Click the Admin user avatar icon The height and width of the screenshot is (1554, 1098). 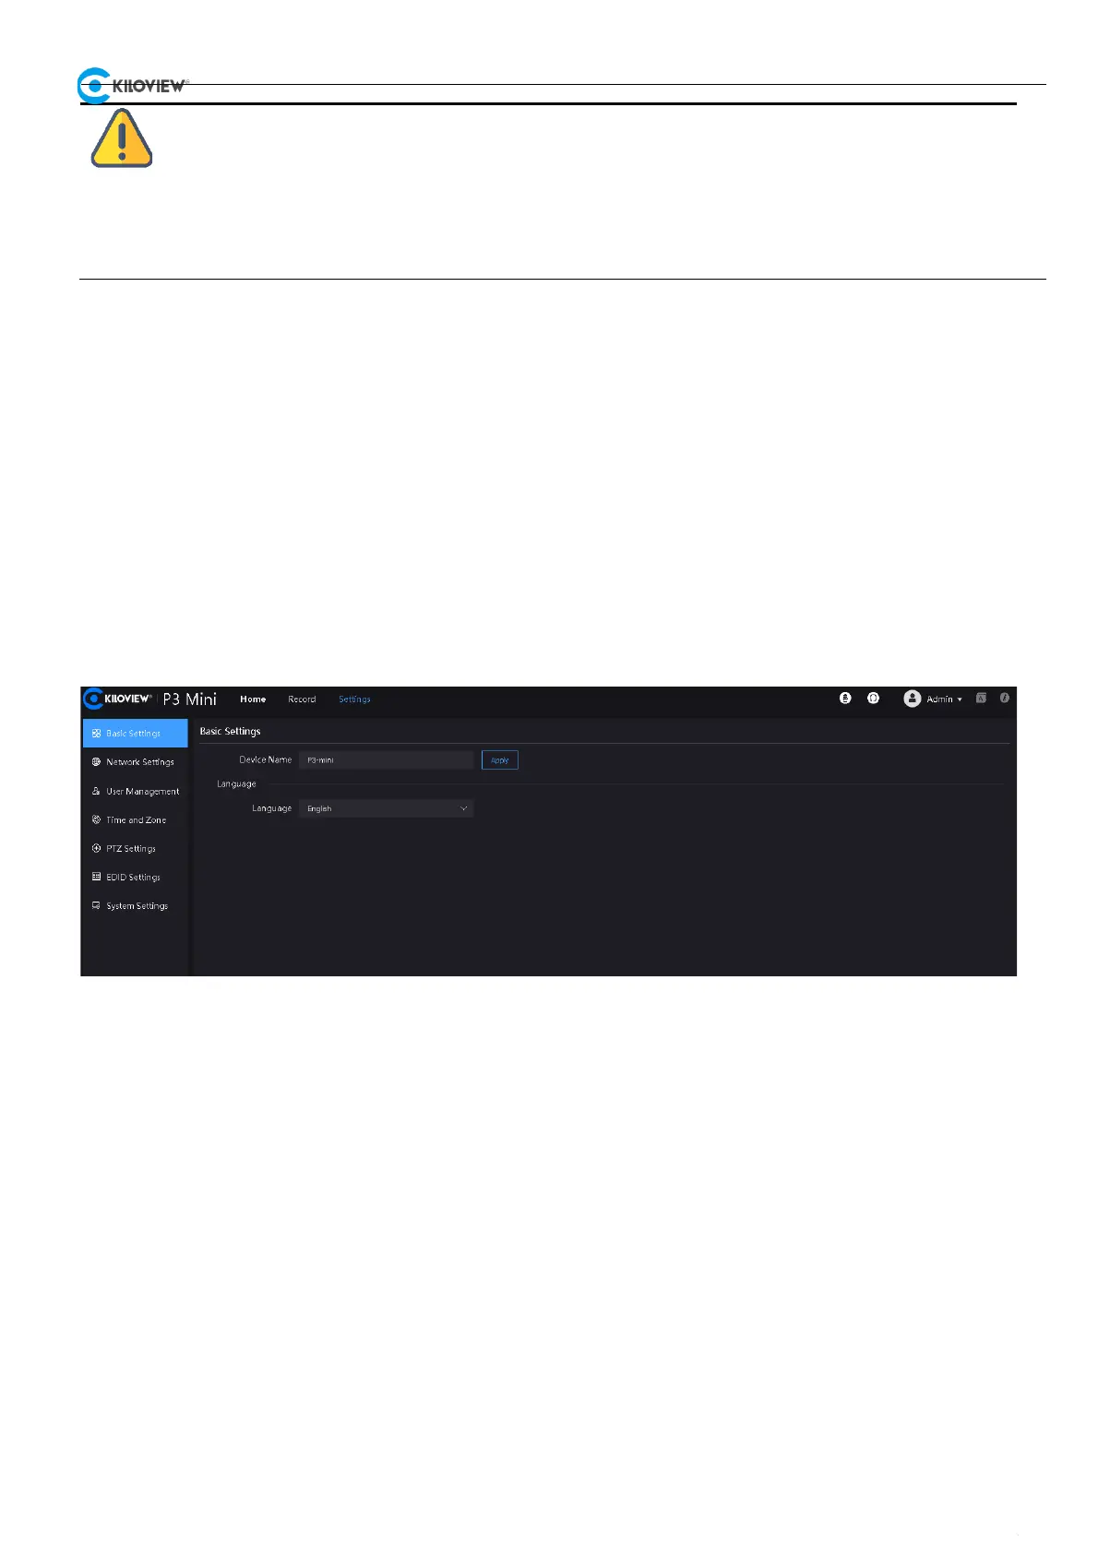(x=912, y=699)
